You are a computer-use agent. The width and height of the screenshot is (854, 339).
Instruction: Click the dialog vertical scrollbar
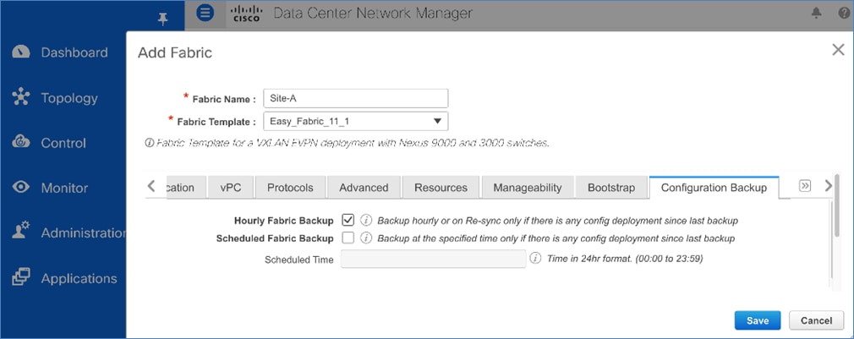pyautogui.click(x=838, y=205)
